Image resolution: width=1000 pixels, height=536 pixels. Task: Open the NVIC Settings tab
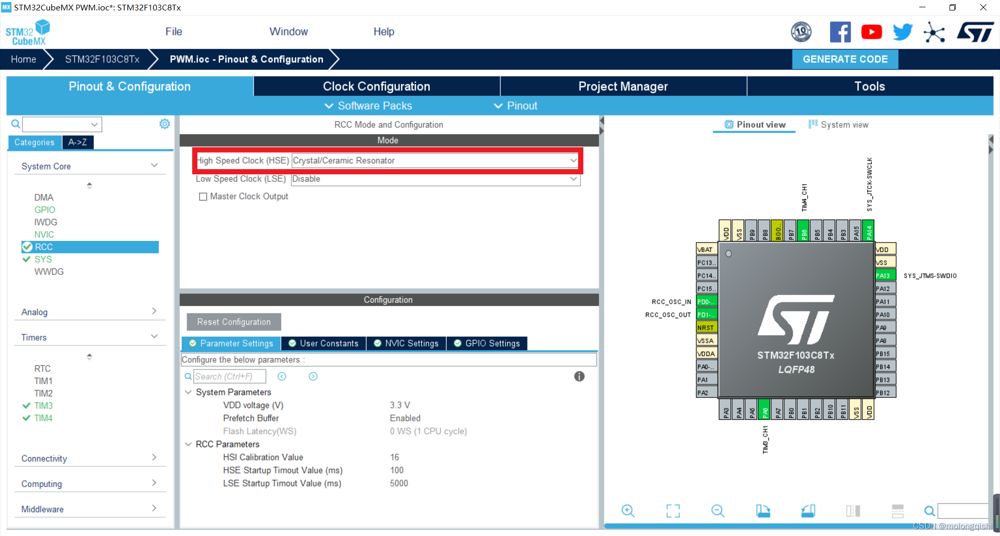pos(406,343)
